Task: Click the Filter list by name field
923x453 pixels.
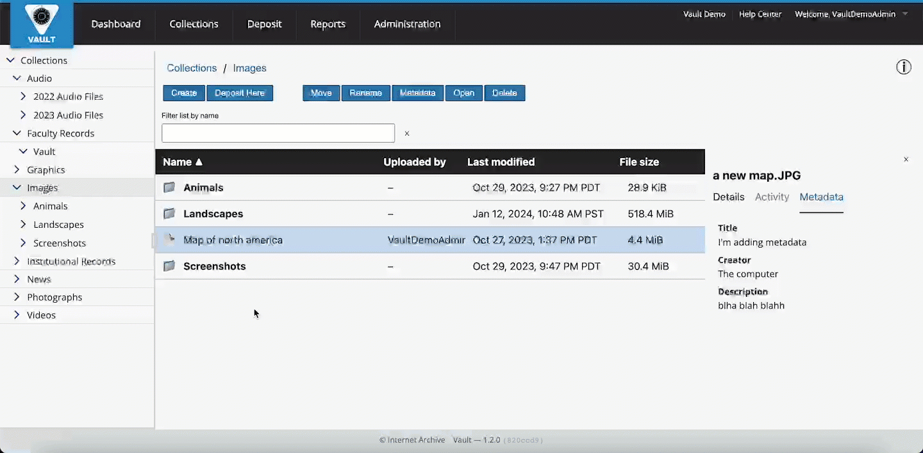Action: [278, 133]
